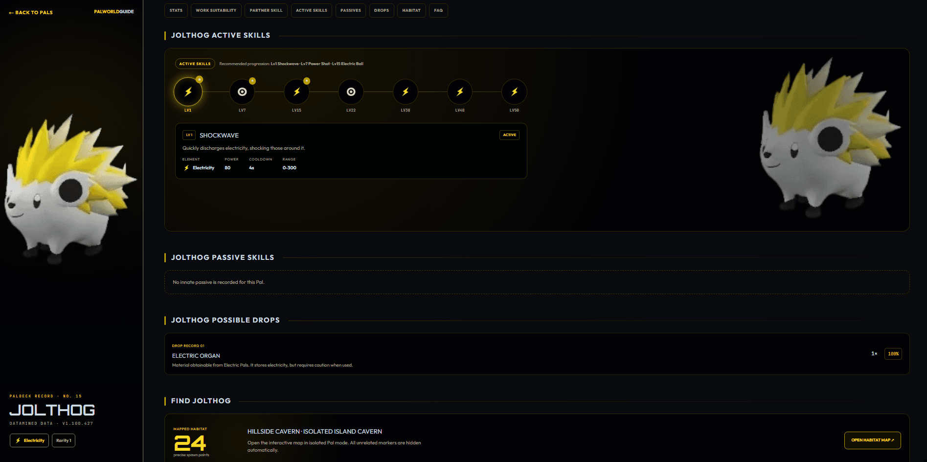Click the power value 80
927x462 pixels.
(x=227, y=168)
